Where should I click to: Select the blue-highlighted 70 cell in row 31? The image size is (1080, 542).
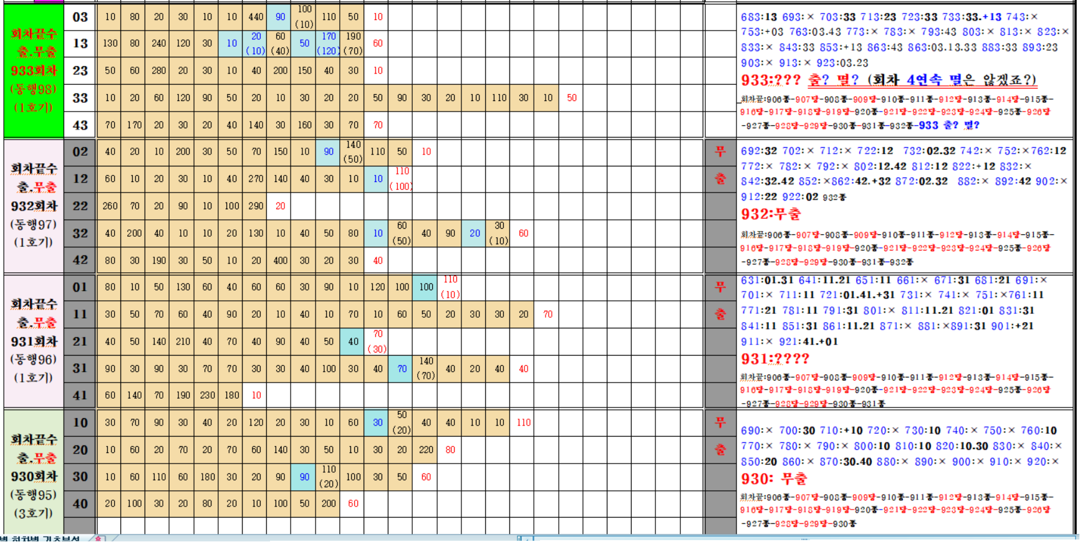pyautogui.click(x=402, y=368)
